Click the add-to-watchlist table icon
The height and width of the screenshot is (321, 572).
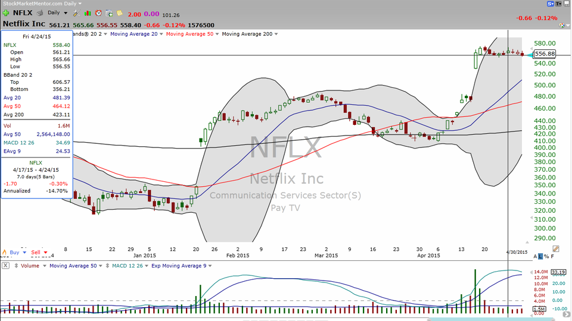click(109, 13)
